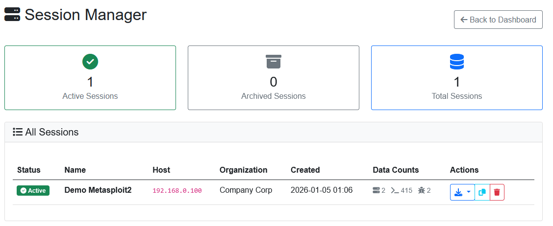This screenshot has width=553, height=226.
Task: Select host address 192.168.0.100
Action: (177, 191)
